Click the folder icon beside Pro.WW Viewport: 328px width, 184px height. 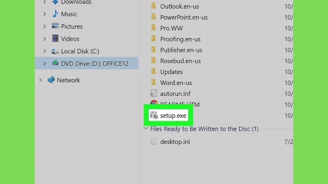pos(153,27)
